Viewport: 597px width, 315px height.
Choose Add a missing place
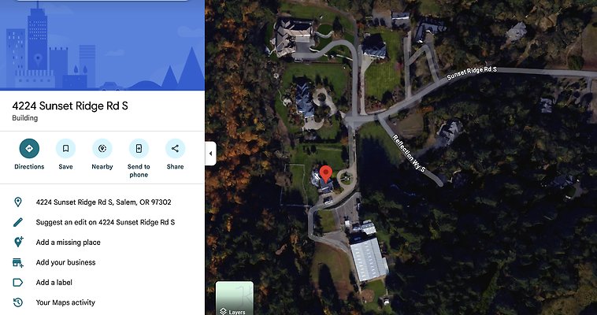[69, 243]
